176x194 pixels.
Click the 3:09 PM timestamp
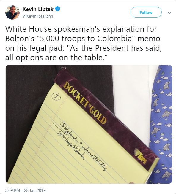pos(12,190)
